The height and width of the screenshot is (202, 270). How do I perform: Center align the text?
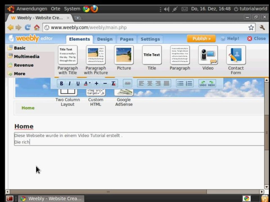point(150,83)
